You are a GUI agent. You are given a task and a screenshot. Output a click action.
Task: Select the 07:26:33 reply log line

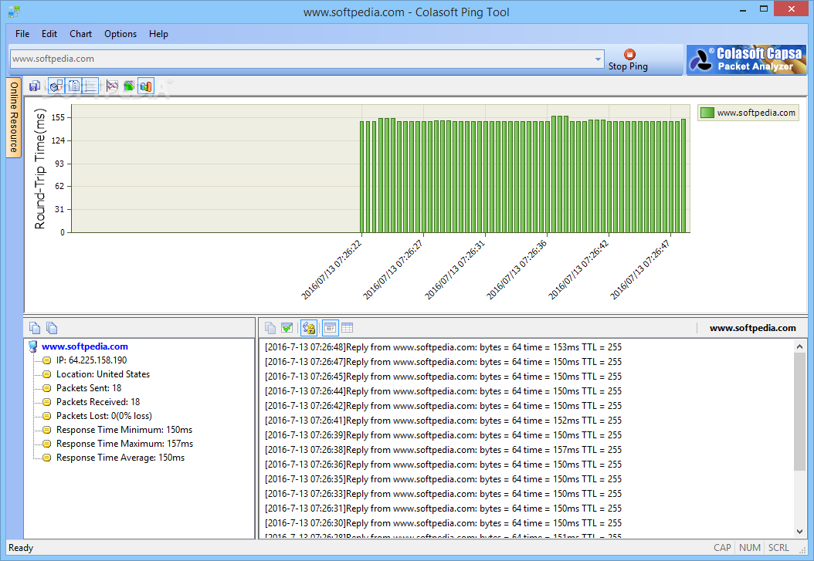point(443,494)
